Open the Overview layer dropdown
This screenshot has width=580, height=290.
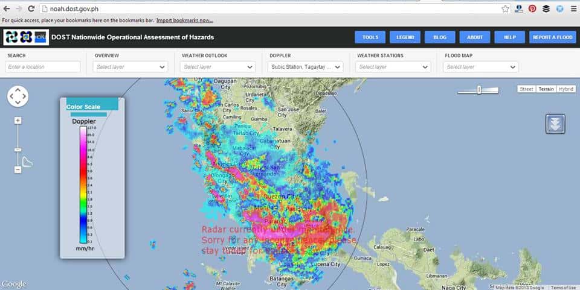pyautogui.click(x=130, y=67)
